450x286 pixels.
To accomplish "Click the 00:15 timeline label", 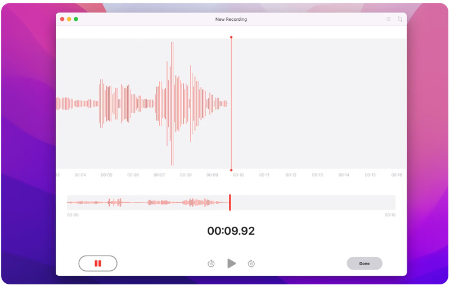I will coord(370,175).
